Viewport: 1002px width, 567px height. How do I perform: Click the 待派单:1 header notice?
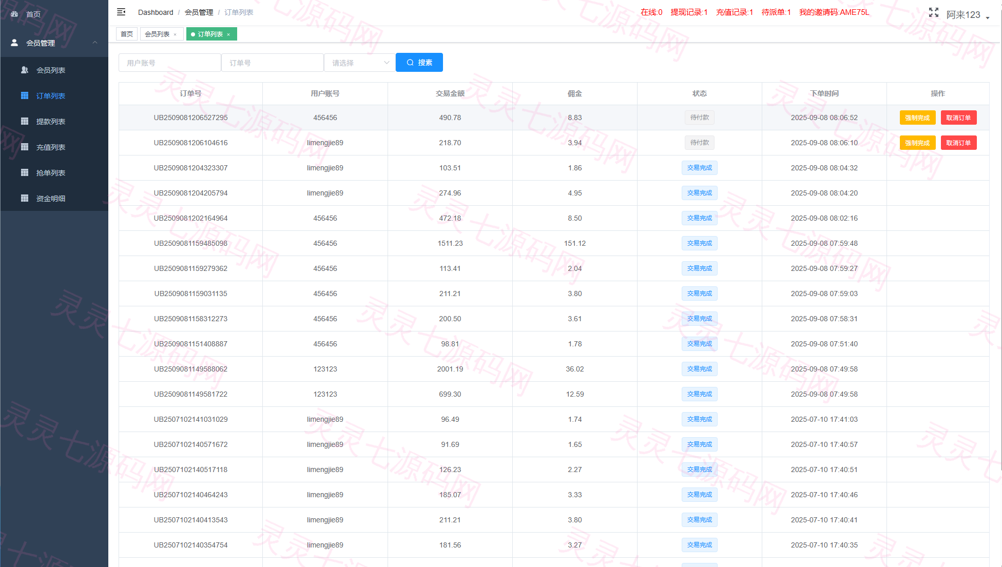click(x=776, y=12)
